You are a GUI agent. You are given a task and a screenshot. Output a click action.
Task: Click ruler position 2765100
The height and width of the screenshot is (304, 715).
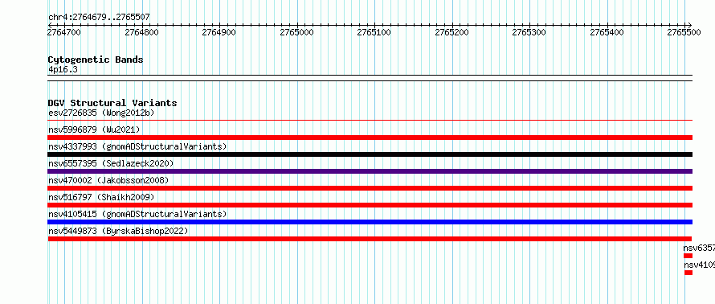coord(374,32)
